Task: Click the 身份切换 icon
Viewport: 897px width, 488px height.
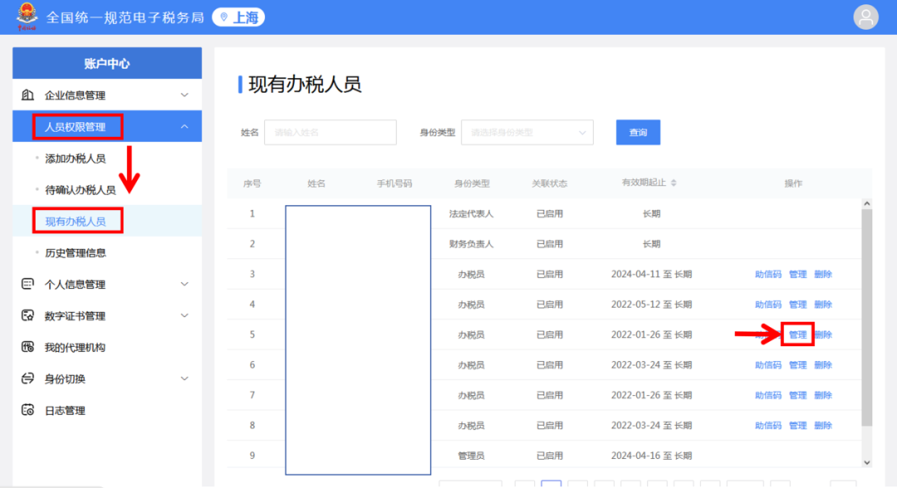Action: pos(27,378)
